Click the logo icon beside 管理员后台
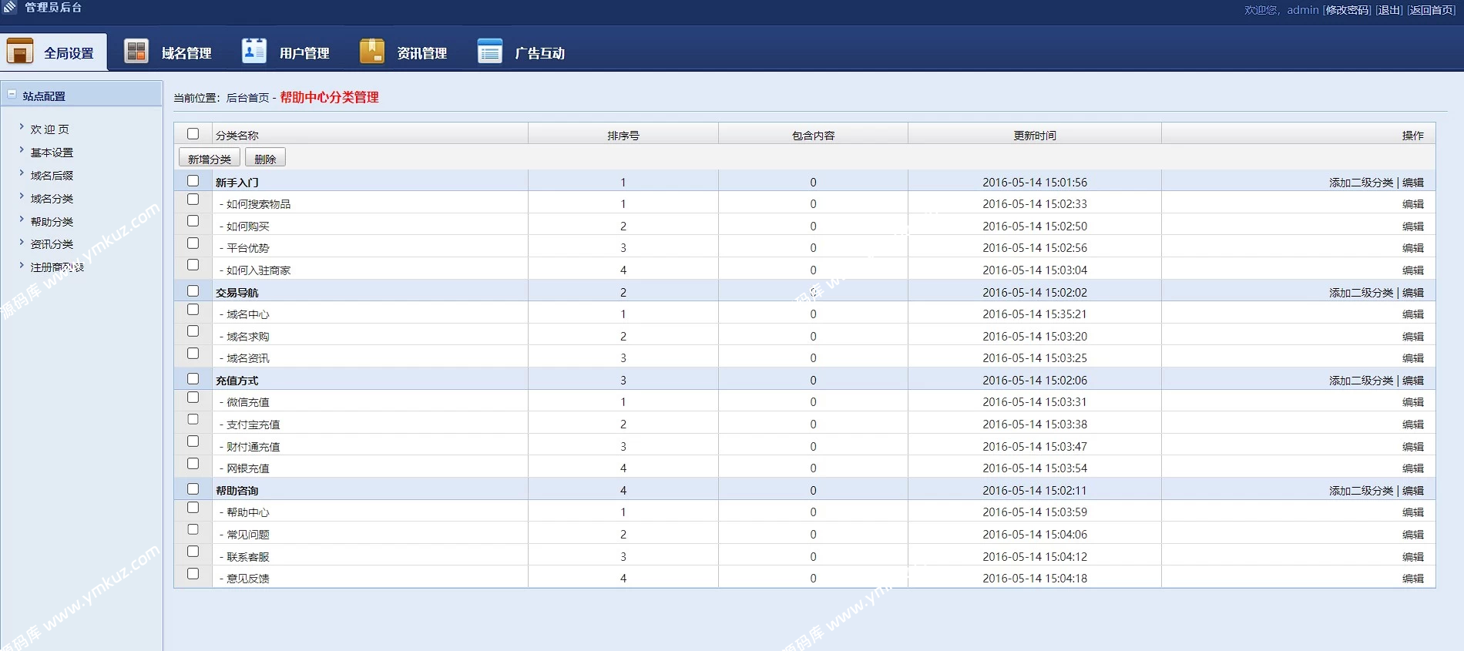The image size is (1464, 651). point(10,7)
